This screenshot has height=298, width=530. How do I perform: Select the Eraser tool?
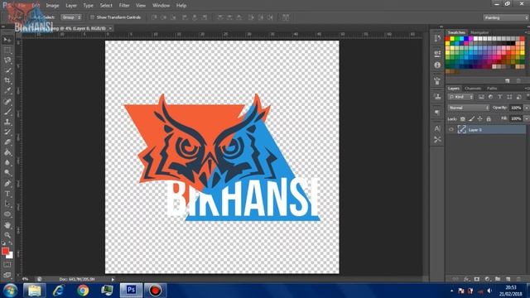(7, 142)
